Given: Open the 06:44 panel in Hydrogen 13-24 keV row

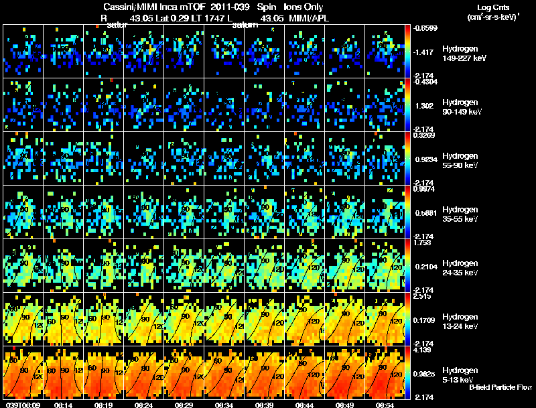Looking at the screenshot, I should 304,319.
